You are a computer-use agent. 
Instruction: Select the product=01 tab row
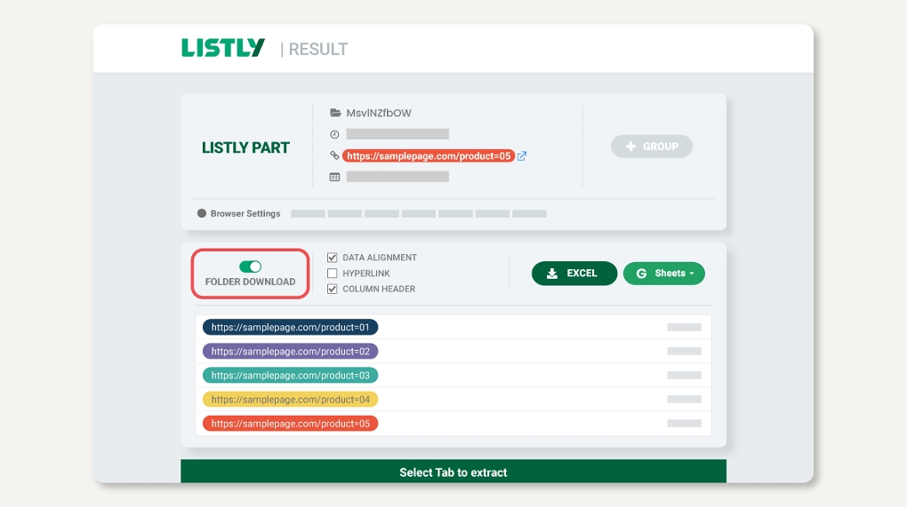(x=290, y=327)
